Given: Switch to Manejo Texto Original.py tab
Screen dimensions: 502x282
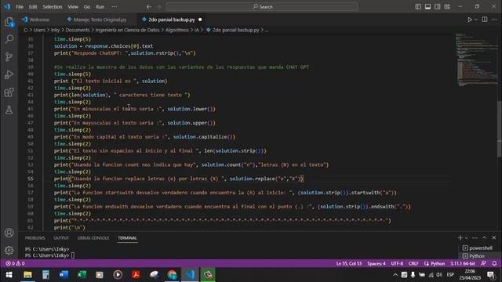Looking at the screenshot, I should click(97, 20).
